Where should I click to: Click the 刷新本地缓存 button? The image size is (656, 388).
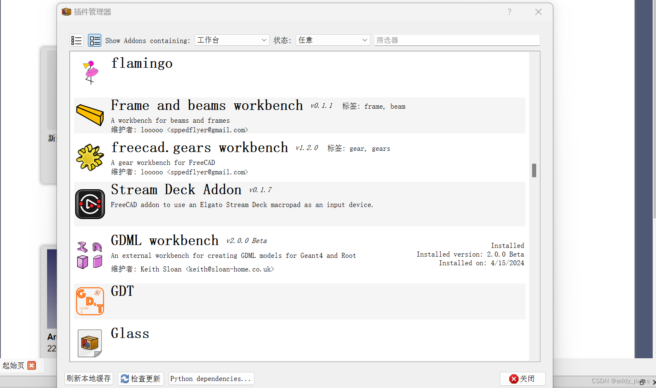point(89,378)
